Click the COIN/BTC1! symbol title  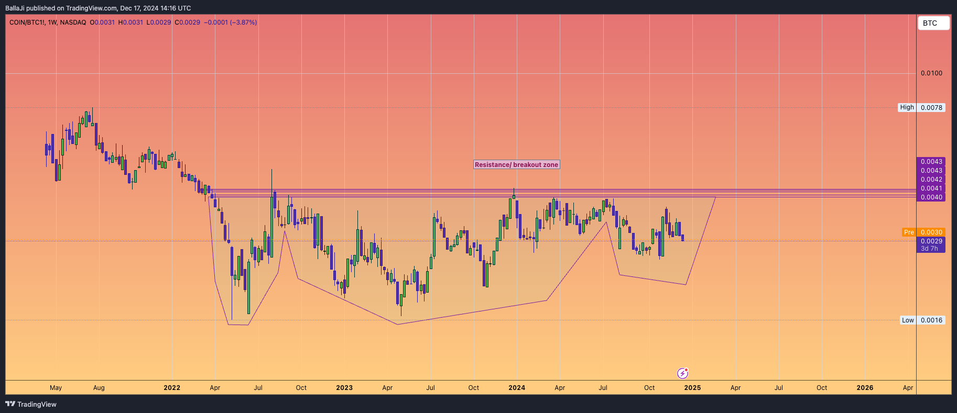[27, 23]
